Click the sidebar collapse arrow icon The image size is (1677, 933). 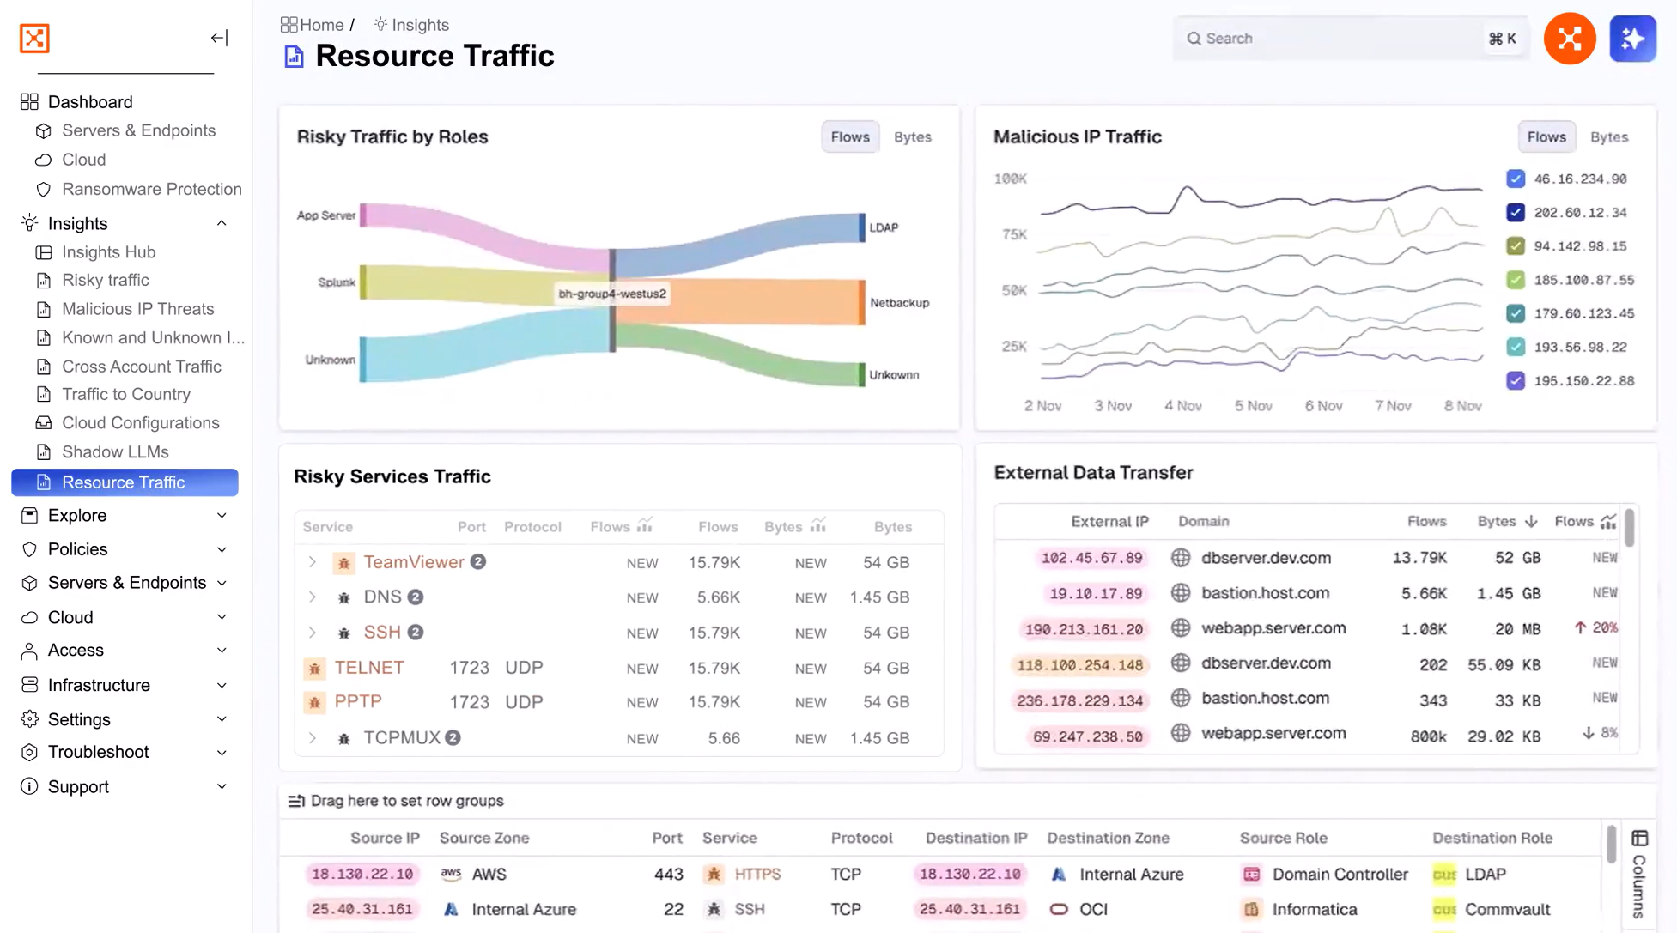tap(219, 38)
